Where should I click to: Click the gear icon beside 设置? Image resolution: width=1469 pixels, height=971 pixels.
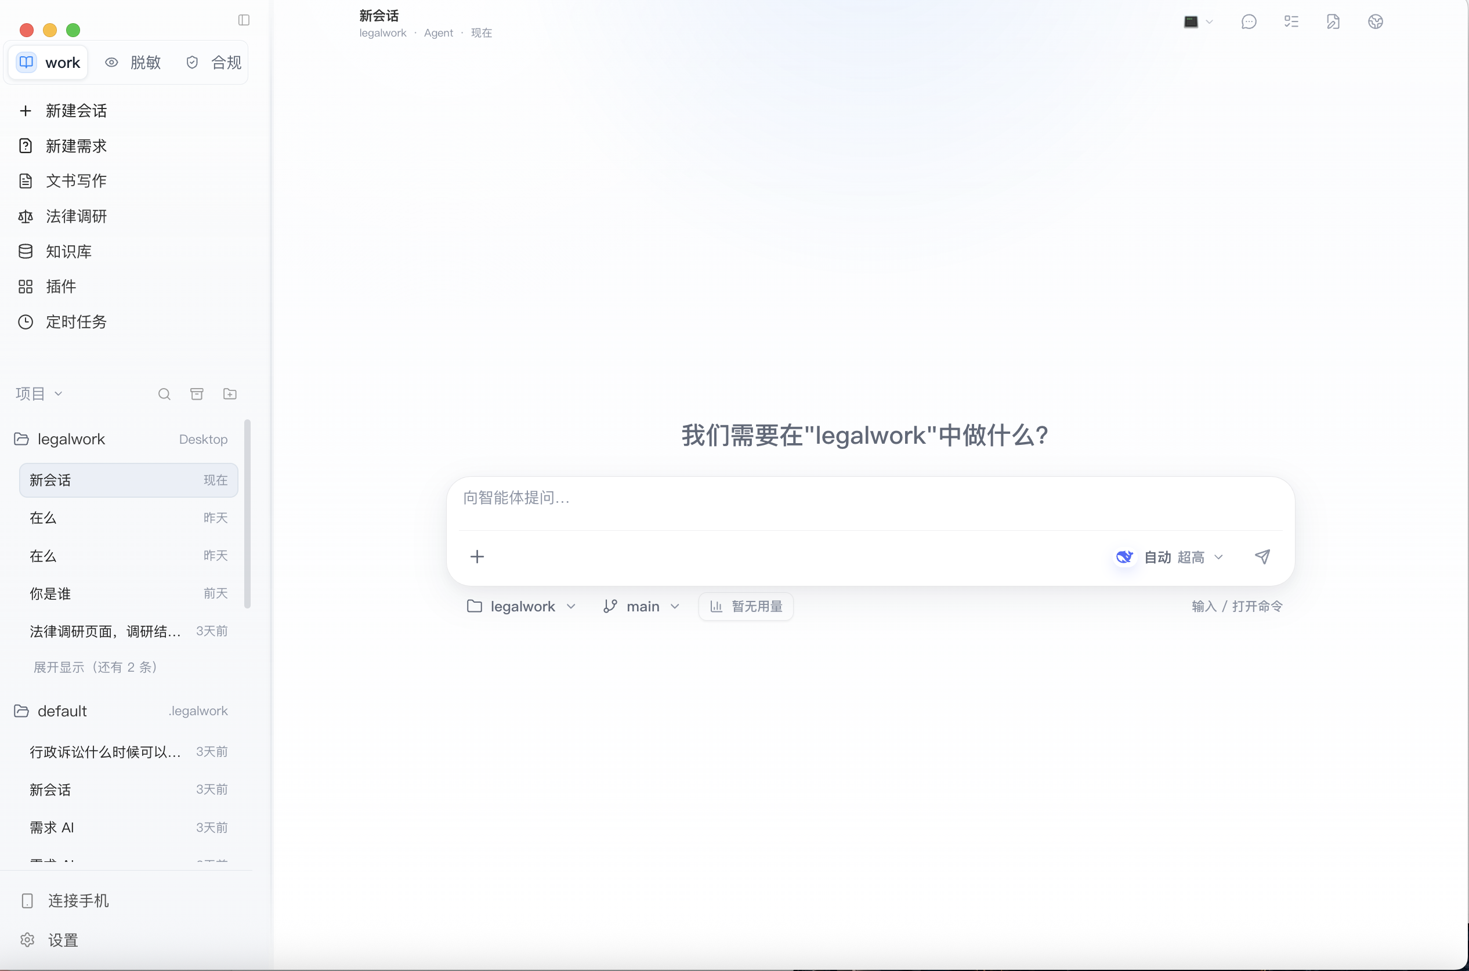[x=27, y=940]
